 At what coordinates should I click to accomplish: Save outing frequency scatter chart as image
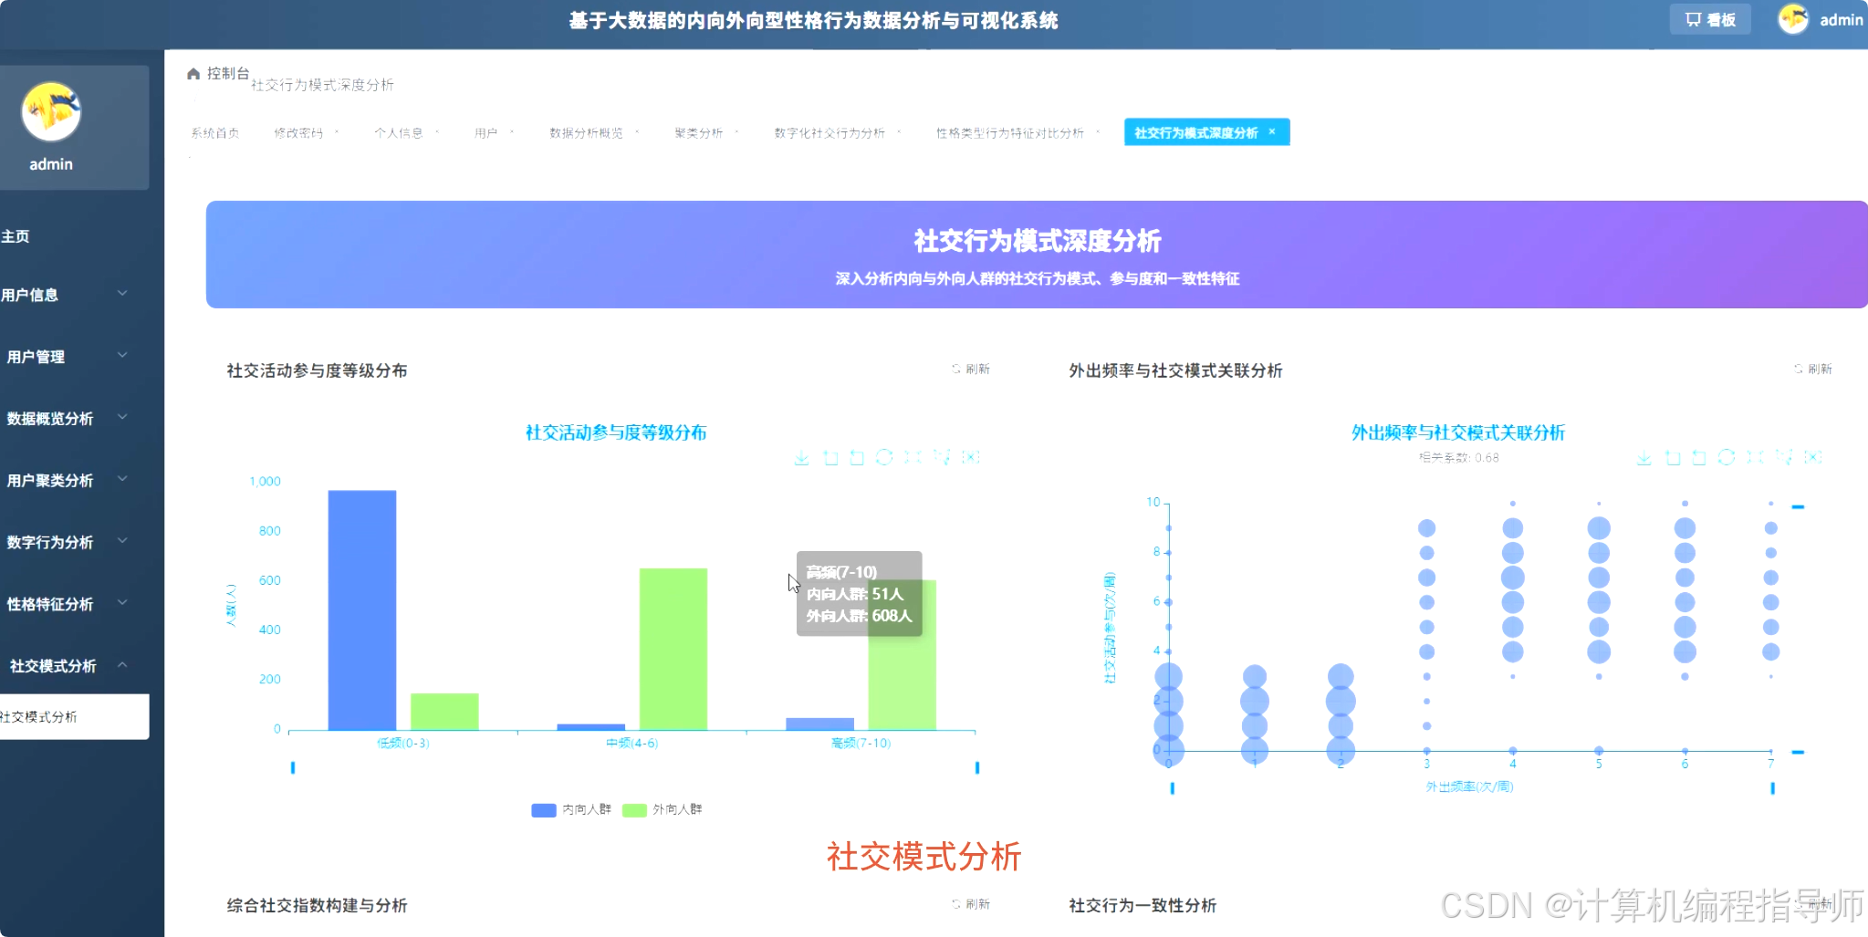(1644, 457)
